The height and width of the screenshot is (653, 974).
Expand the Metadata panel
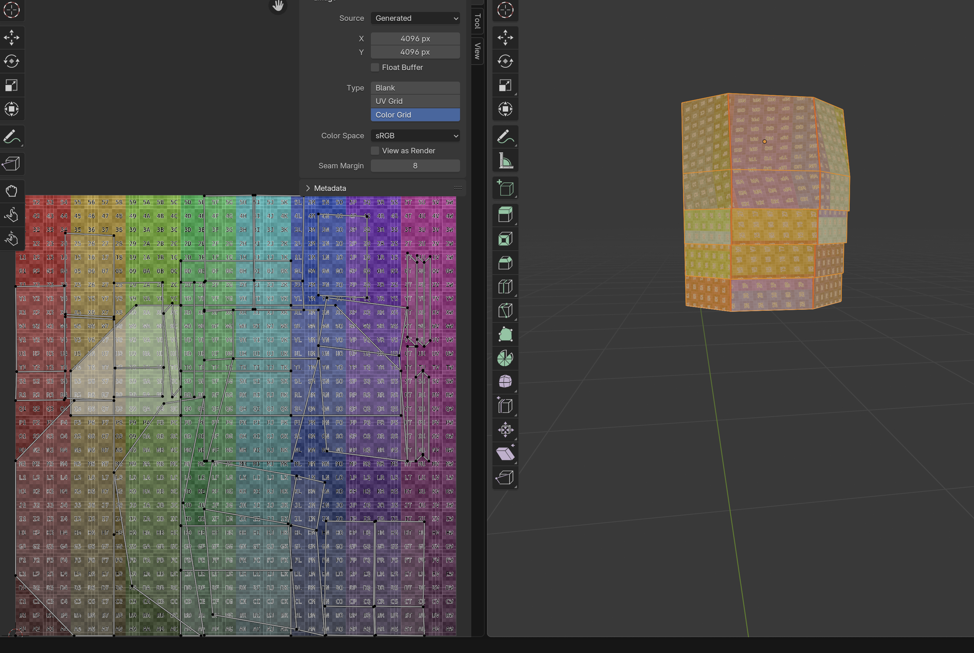[308, 188]
